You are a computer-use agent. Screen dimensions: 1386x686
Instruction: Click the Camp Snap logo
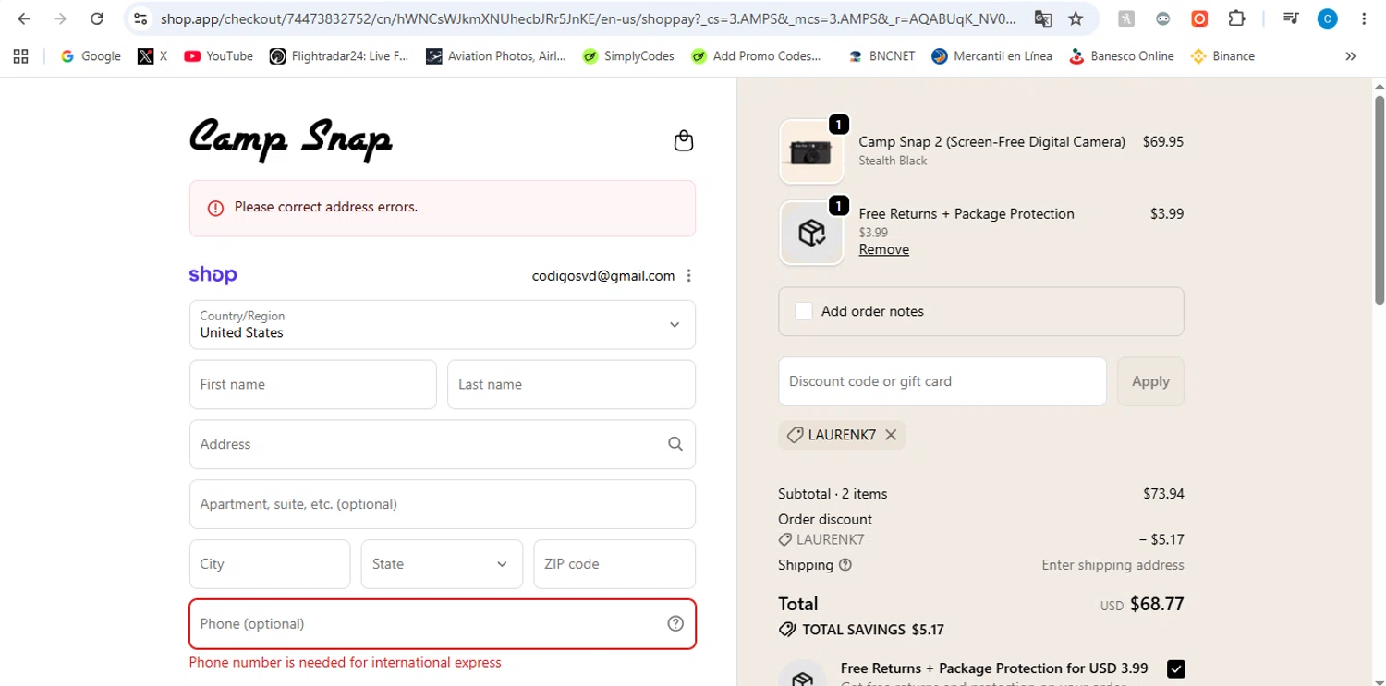pos(291,140)
